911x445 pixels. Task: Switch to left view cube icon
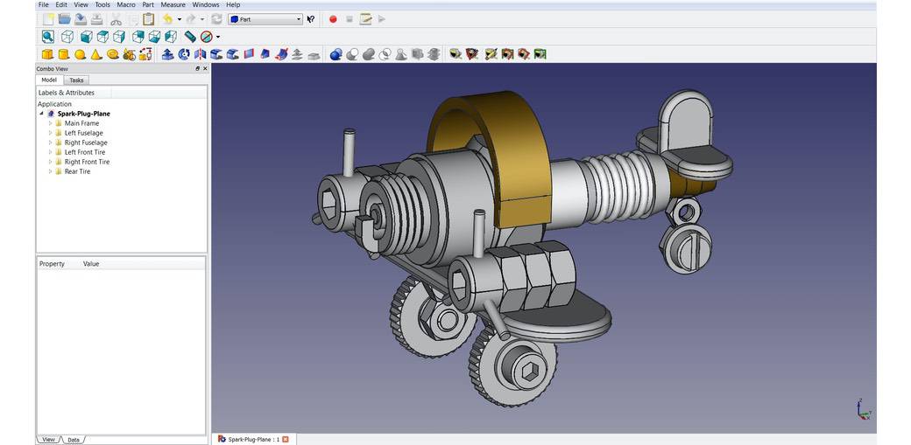(x=171, y=37)
